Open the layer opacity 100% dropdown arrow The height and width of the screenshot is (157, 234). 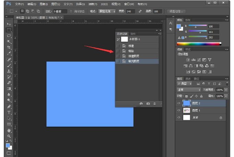pos(226,90)
